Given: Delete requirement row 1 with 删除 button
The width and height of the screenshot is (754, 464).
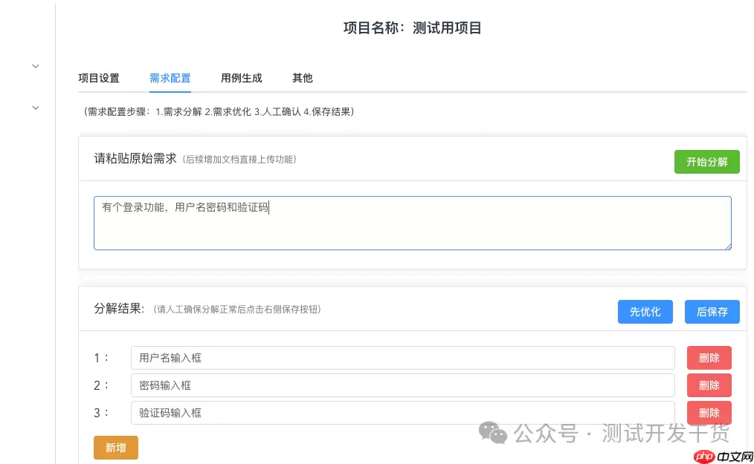Looking at the screenshot, I should pyautogui.click(x=708, y=357).
